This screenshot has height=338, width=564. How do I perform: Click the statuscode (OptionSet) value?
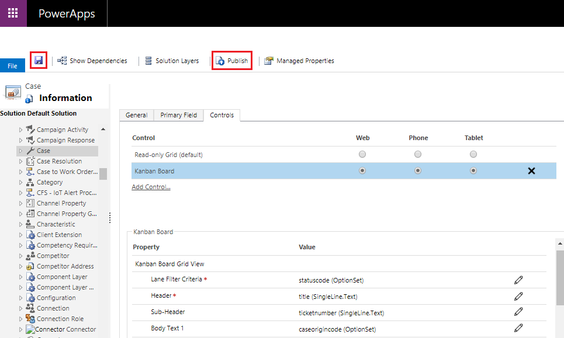[331, 280]
